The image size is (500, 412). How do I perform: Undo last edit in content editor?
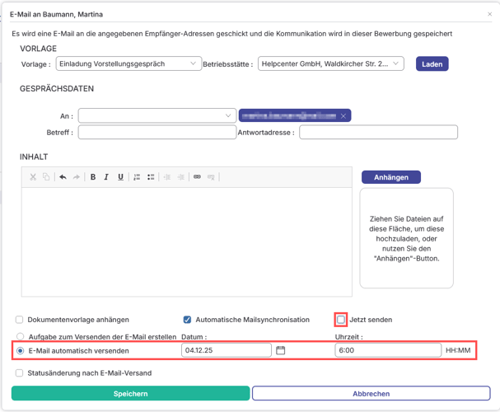63,177
